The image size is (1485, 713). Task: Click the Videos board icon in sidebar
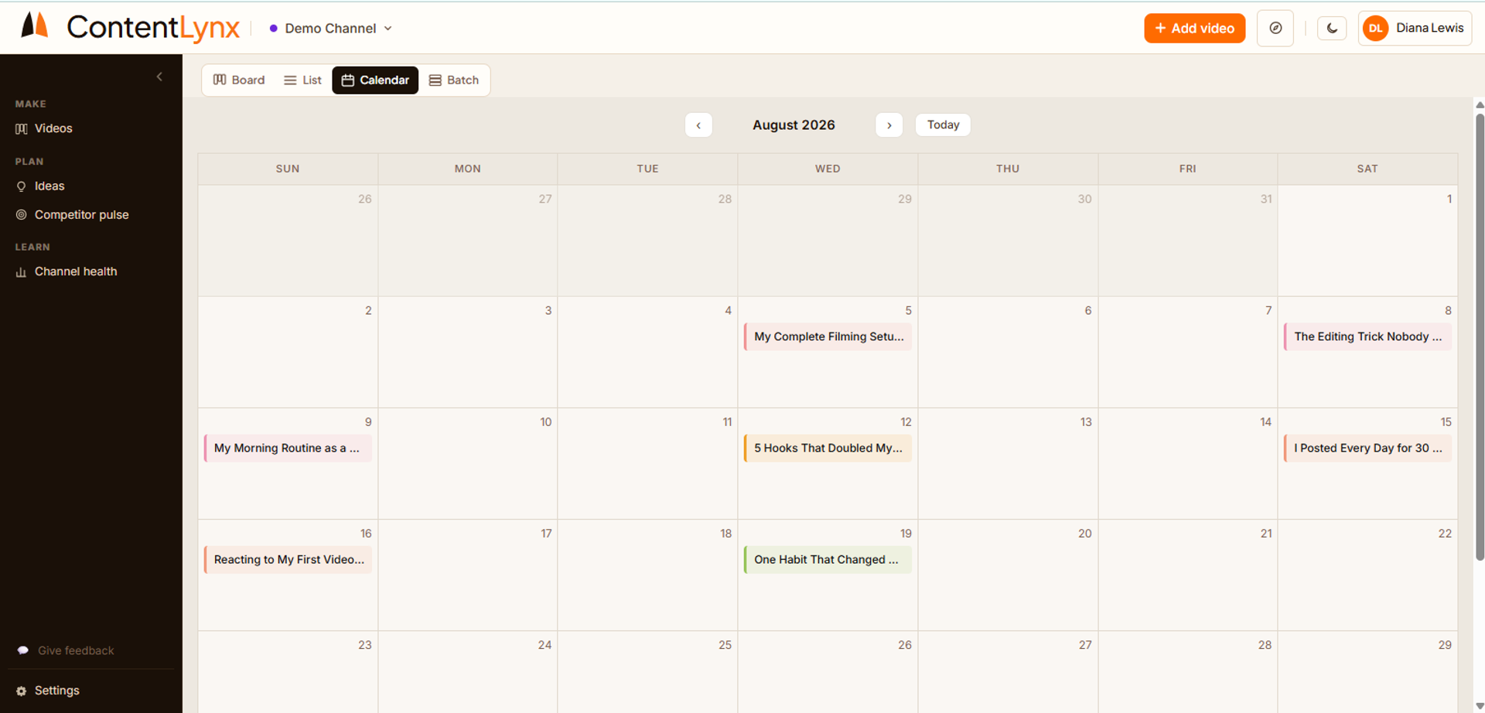(22, 129)
